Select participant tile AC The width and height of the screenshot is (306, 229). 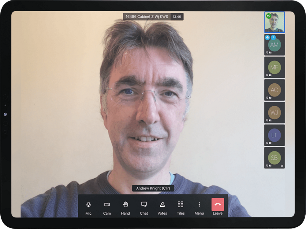[274, 90]
